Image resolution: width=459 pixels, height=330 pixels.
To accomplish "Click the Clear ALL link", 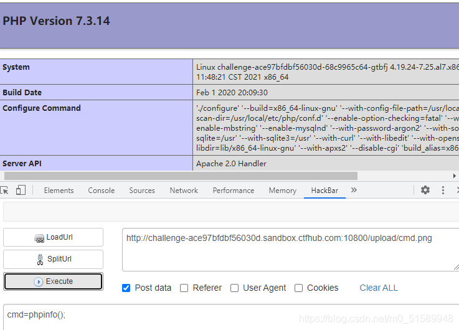I will pos(379,288).
